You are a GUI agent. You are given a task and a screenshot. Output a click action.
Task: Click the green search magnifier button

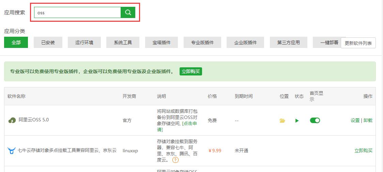[128, 13]
